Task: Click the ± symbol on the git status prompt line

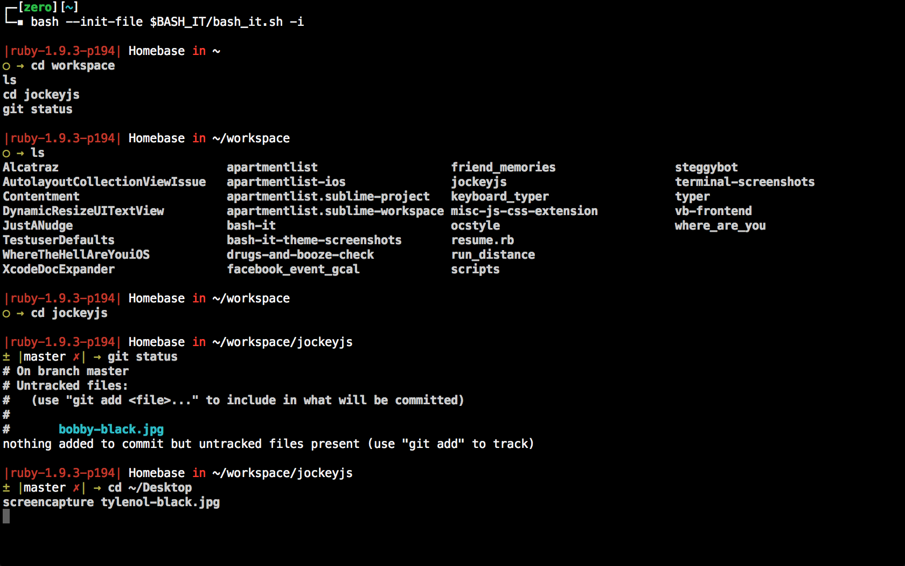Action: point(6,357)
